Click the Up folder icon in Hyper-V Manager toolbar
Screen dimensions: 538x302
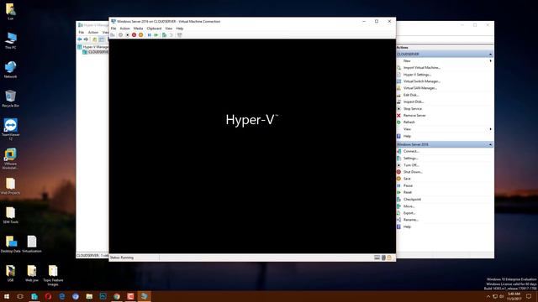(x=95, y=39)
